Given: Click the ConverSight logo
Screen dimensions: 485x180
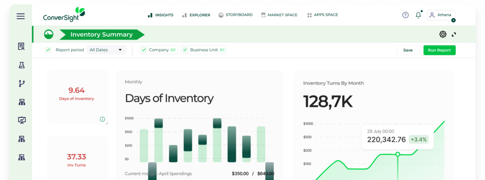Looking at the screenshot, I should click(x=64, y=15).
